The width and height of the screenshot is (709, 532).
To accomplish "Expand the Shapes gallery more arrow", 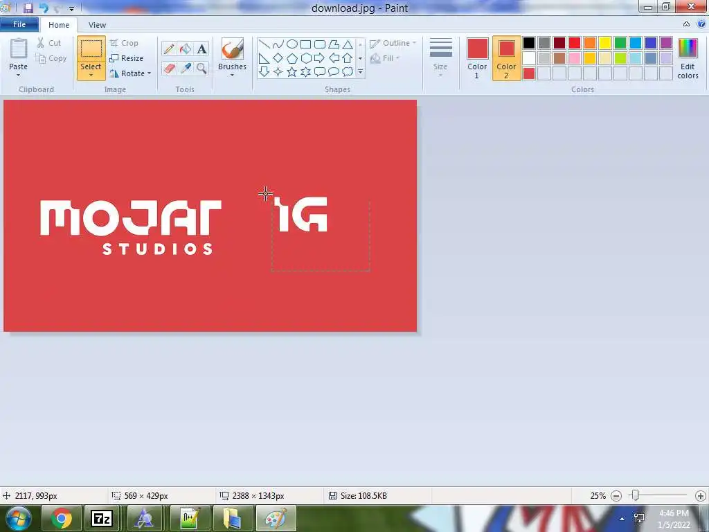I will pos(360,72).
